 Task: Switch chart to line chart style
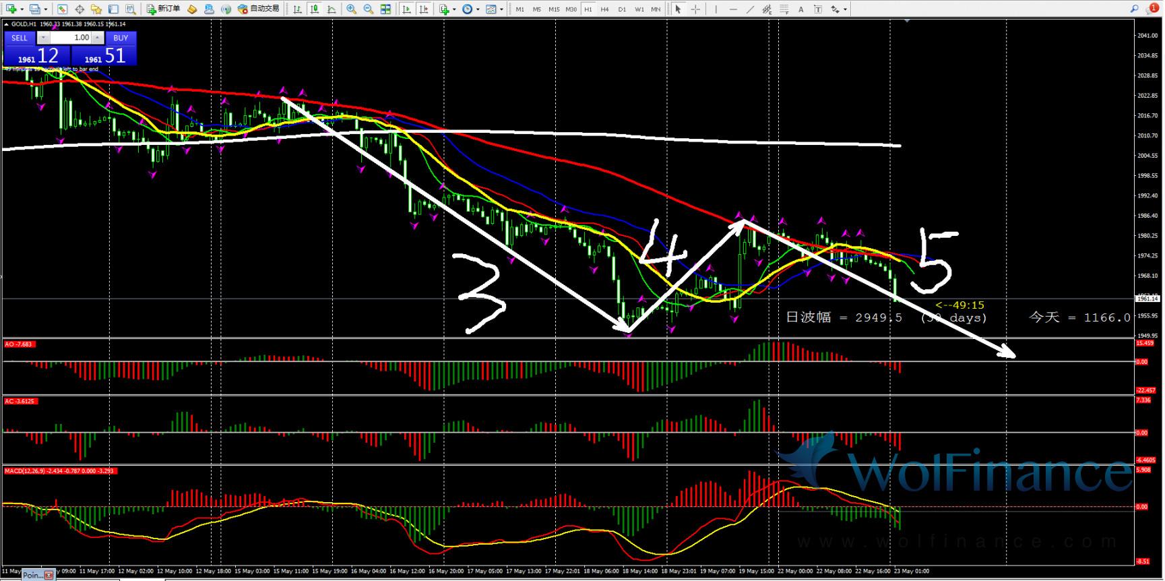pyautogui.click(x=332, y=9)
